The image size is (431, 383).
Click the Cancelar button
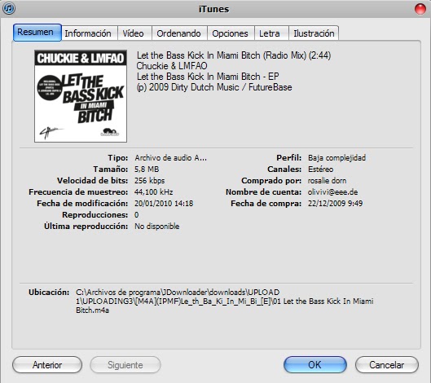pos(387,365)
